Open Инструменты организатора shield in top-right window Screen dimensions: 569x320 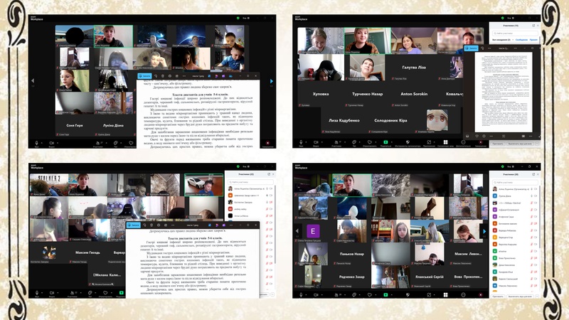point(408,142)
